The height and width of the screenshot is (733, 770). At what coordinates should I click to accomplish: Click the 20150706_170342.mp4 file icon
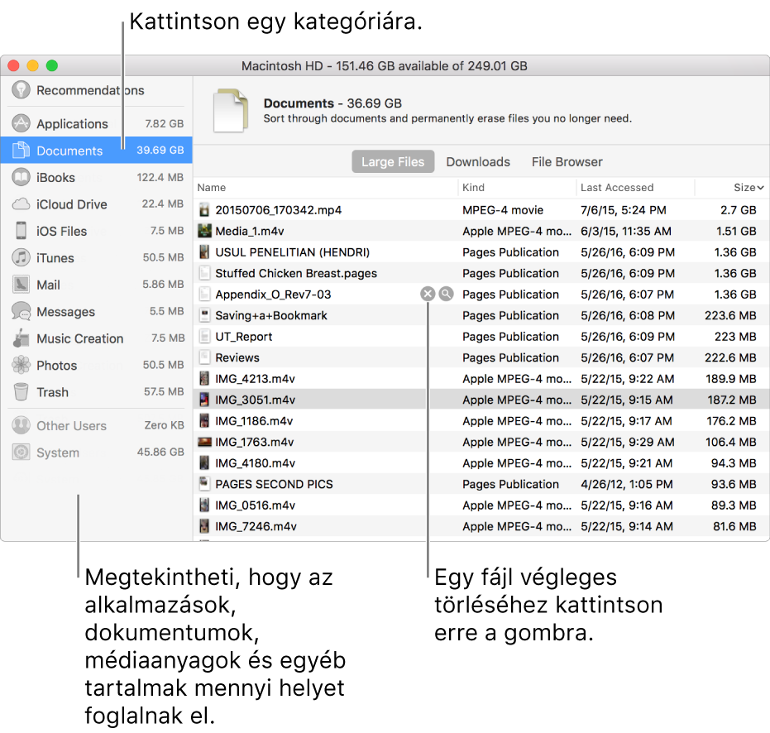click(204, 210)
